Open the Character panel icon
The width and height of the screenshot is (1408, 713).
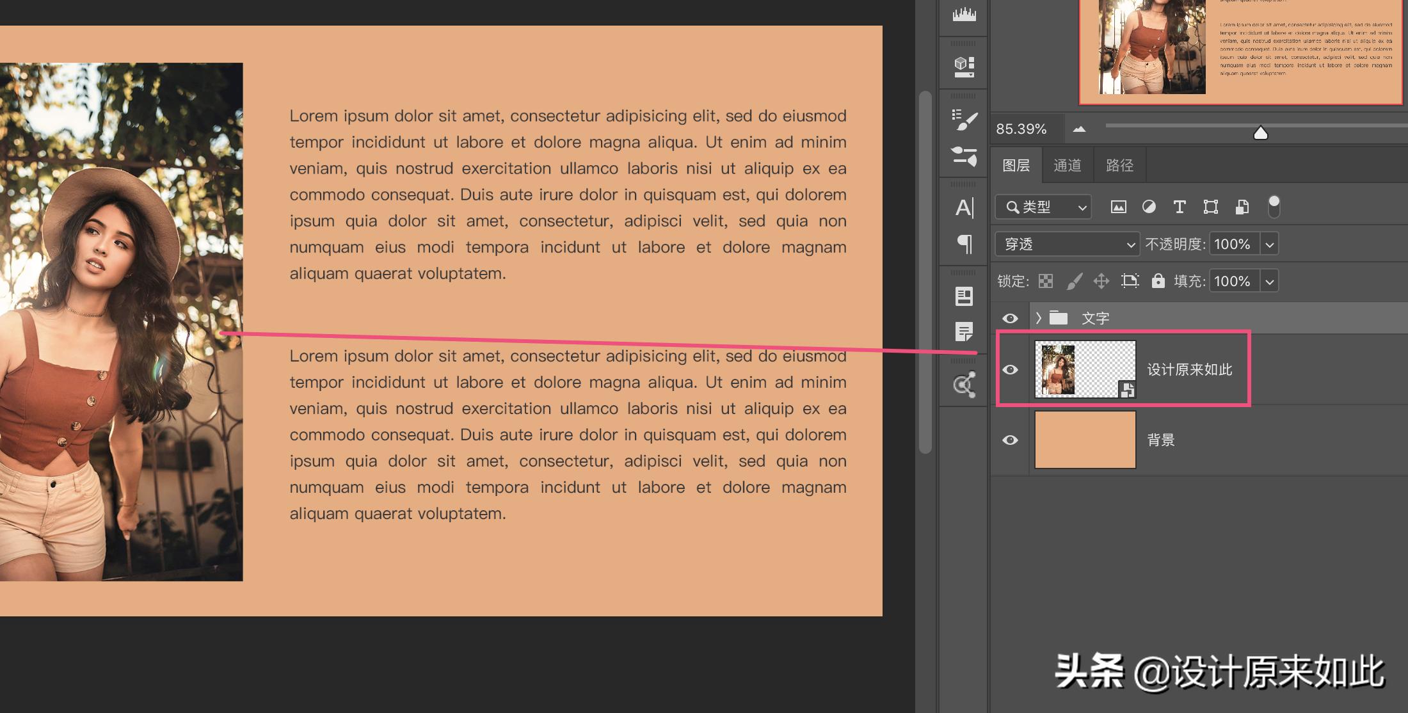(964, 207)
